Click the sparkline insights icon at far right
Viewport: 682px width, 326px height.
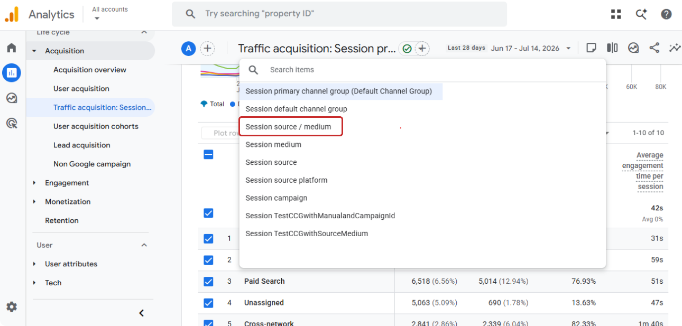(675, 48)
